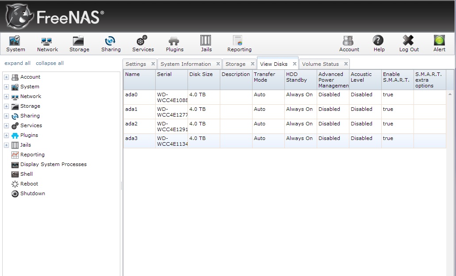Sort by the Acoustic Level column header
Viewport: 456px width, 276px height.
(x=365, y=79)
